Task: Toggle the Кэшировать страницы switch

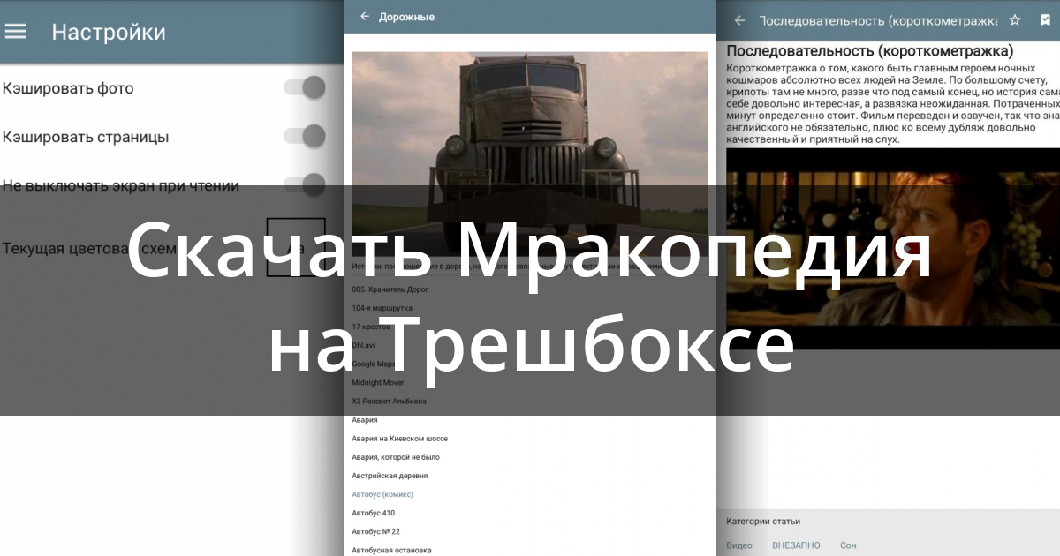Action: point(305,136)
